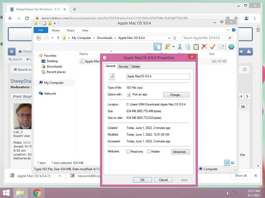The height and width of the screenshot is (198, 265).
Task: Click the forum quote icon
Action: click(243, 106)
